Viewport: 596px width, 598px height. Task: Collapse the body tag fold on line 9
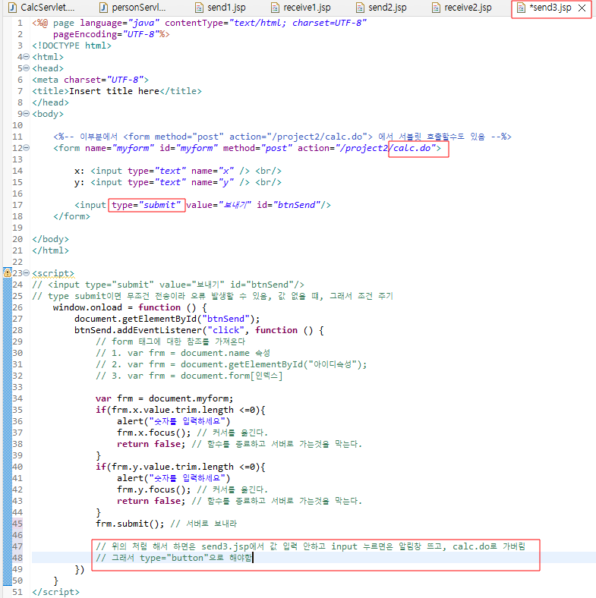26,114
